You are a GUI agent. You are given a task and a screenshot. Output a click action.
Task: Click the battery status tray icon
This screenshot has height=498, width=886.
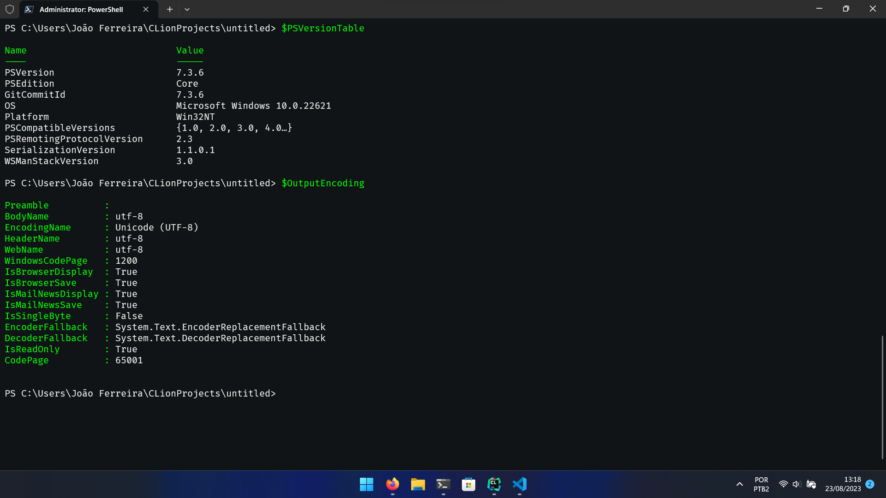coord(811,484)
